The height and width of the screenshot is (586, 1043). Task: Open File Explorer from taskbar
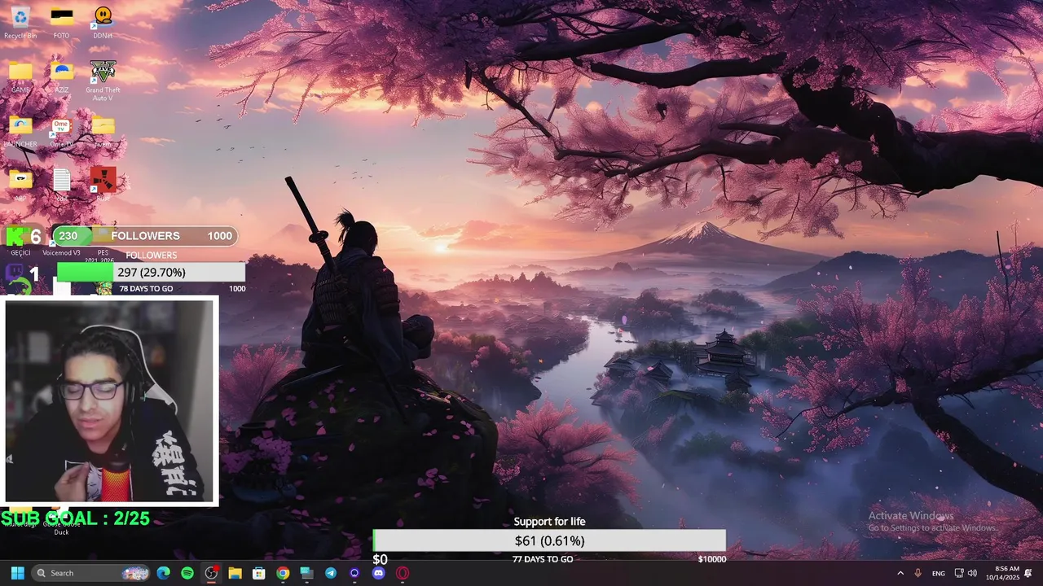coord(235,573)
